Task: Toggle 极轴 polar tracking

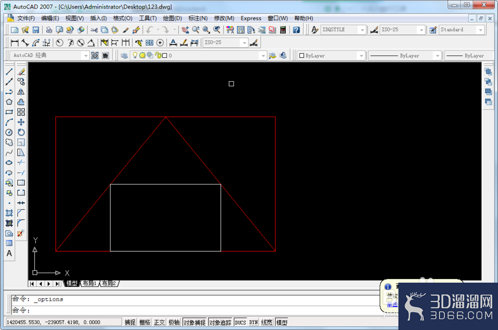Action: [174, 323]
